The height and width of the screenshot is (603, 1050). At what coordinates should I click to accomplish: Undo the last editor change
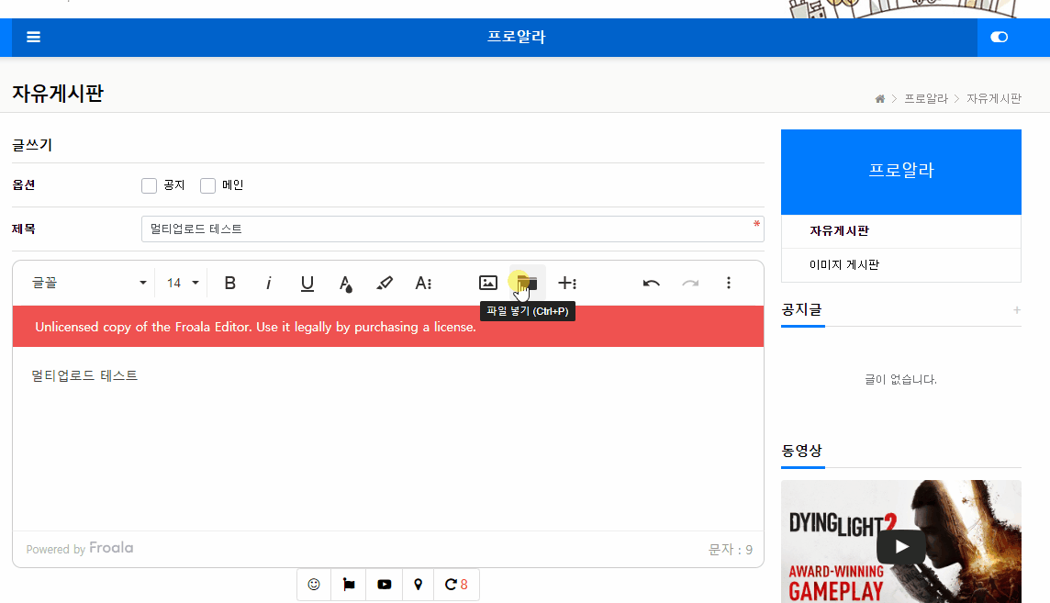(651, 283)
